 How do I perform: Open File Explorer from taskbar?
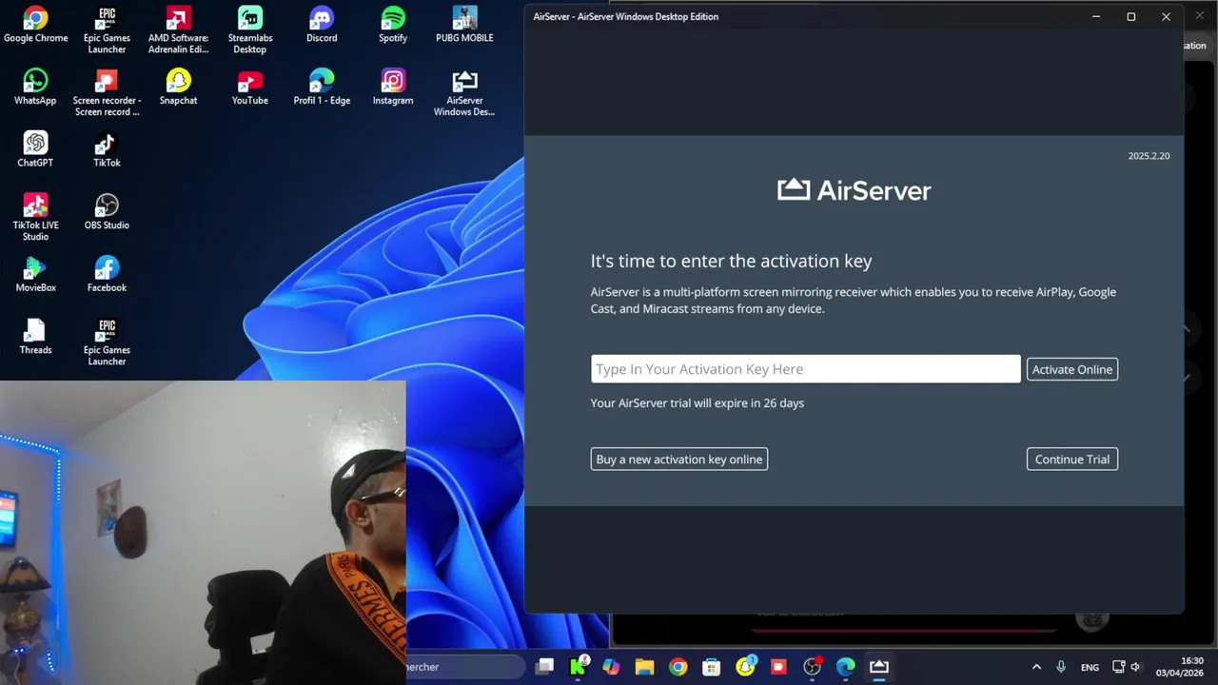[x=644, y=667]
